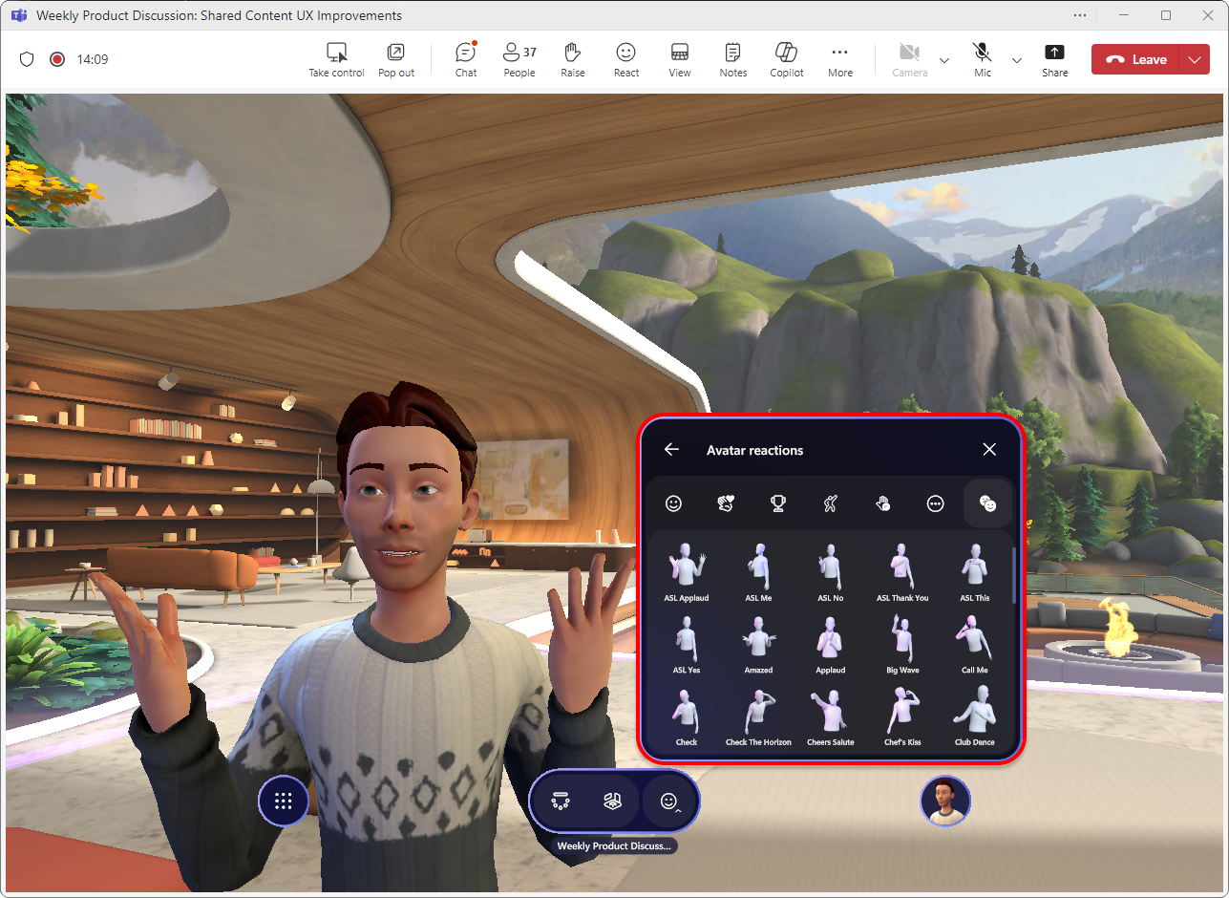This screenshot has width=1229, height=898.
Task: Pop out the shared content
Action: pos(395,58)
